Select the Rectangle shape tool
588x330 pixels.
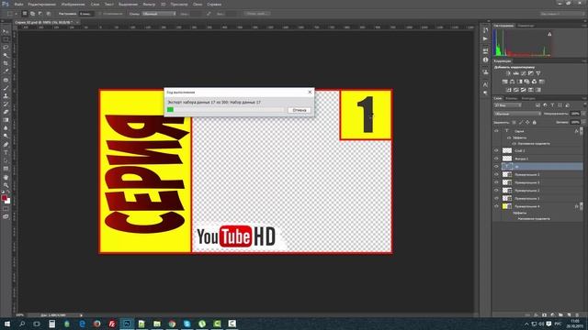coord(6,169)
